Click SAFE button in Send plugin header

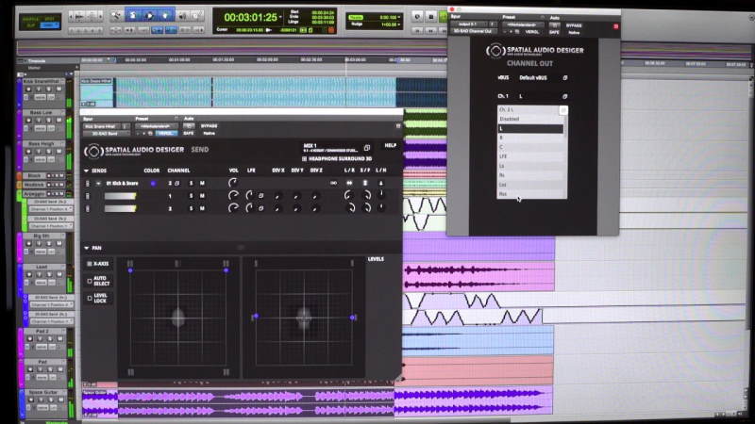188,133
